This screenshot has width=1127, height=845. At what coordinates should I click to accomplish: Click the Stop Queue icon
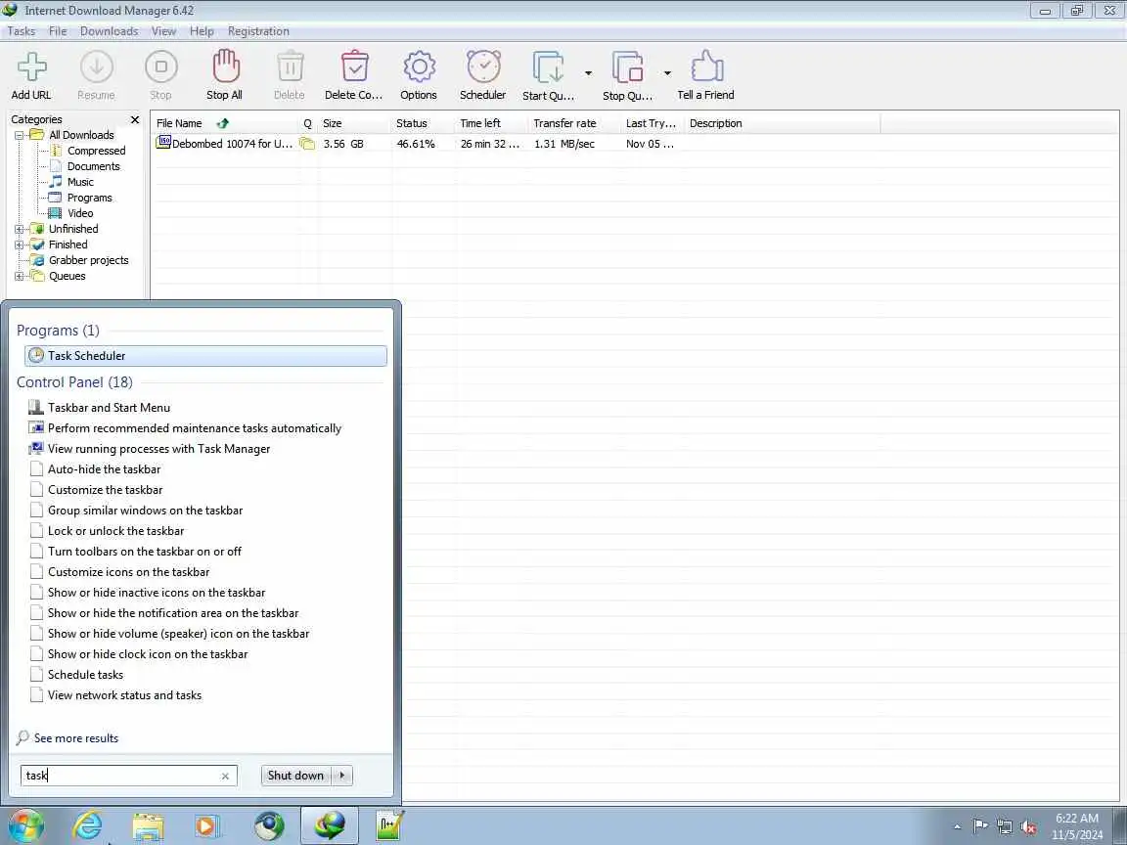tap(627, 67)
